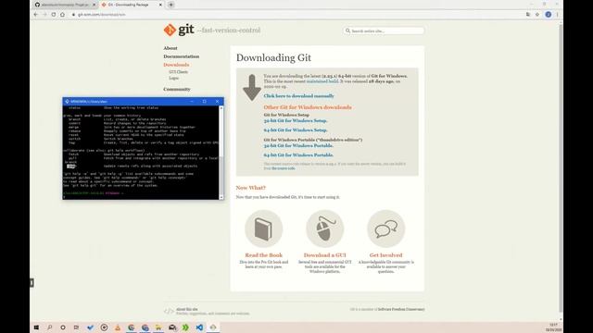Open Visual Studio Code from taskbar
Viewport: 593px width, 333px height.
(199, 327)
